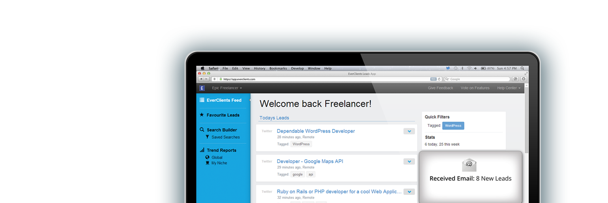Open the History menu
The width and height of the screenshot is (608, 203).
(x=260, y=68)
